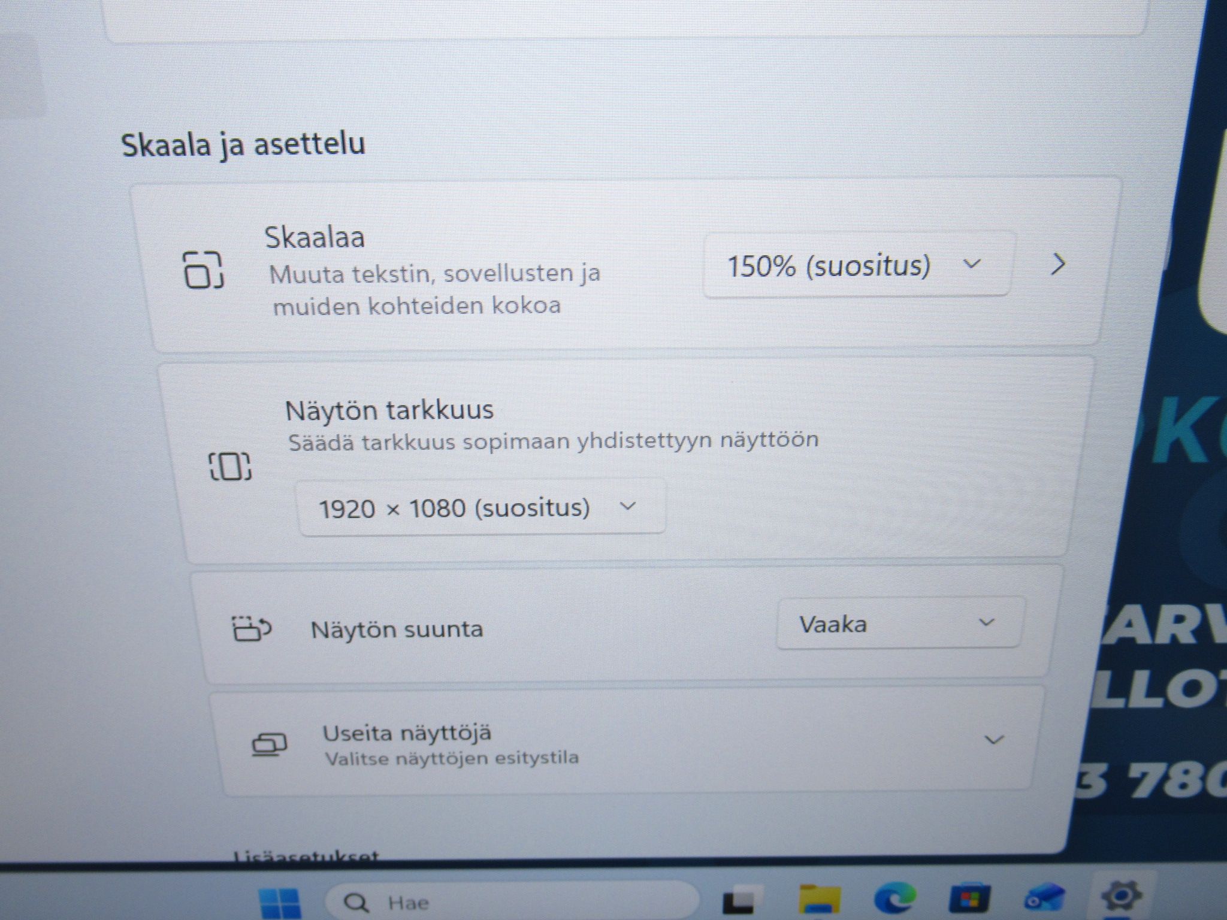The image size is (1227, 920).
Task: Open Task View on the taskbar
Action: click(742, 900)
